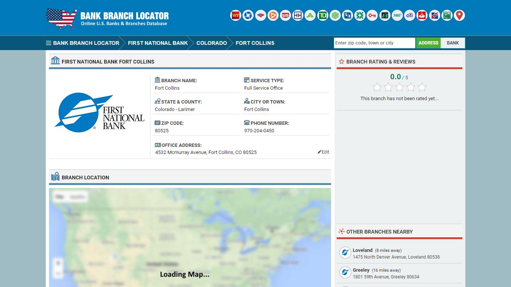Select the M&T Bank icon
The image size is (511, 287).
pos(397,15)
